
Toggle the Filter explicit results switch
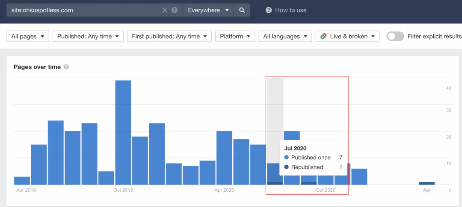coord(395,36)
